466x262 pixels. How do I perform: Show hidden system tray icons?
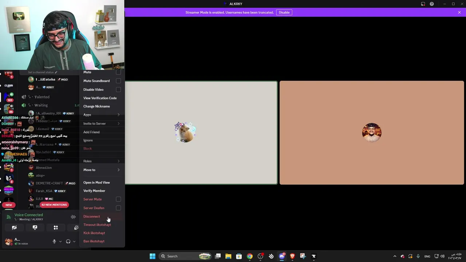coord(395,256)
